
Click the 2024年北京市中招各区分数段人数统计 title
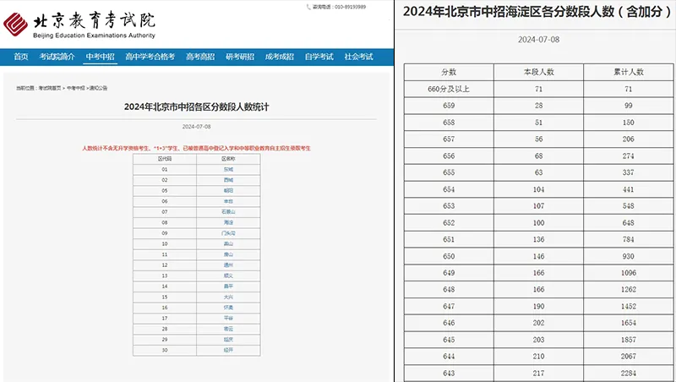tap(197, 107)
